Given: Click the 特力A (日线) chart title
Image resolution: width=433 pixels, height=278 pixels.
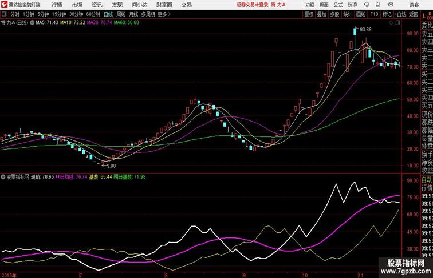Looking at the screenshot, I should (x=15, y=23).
